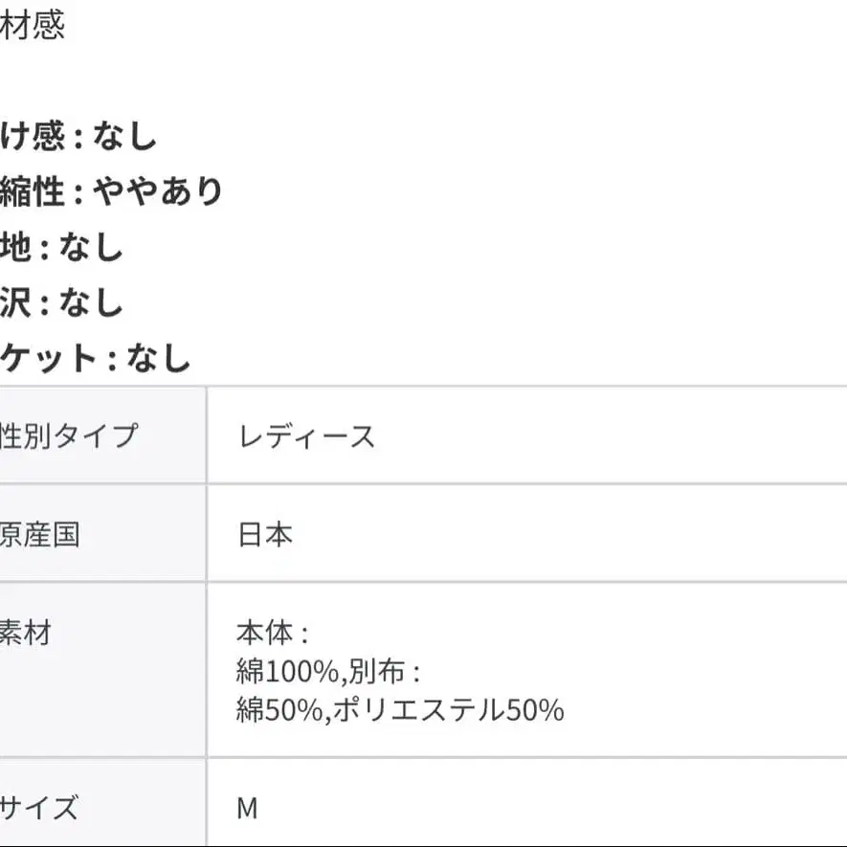847x847 pixels.
Task: Click the 縮性 label text
Action: tap(33, 191)
